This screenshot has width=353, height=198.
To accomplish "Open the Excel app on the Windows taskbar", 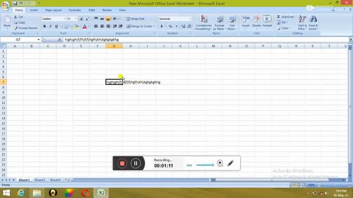I will click(x=101, y=193).
